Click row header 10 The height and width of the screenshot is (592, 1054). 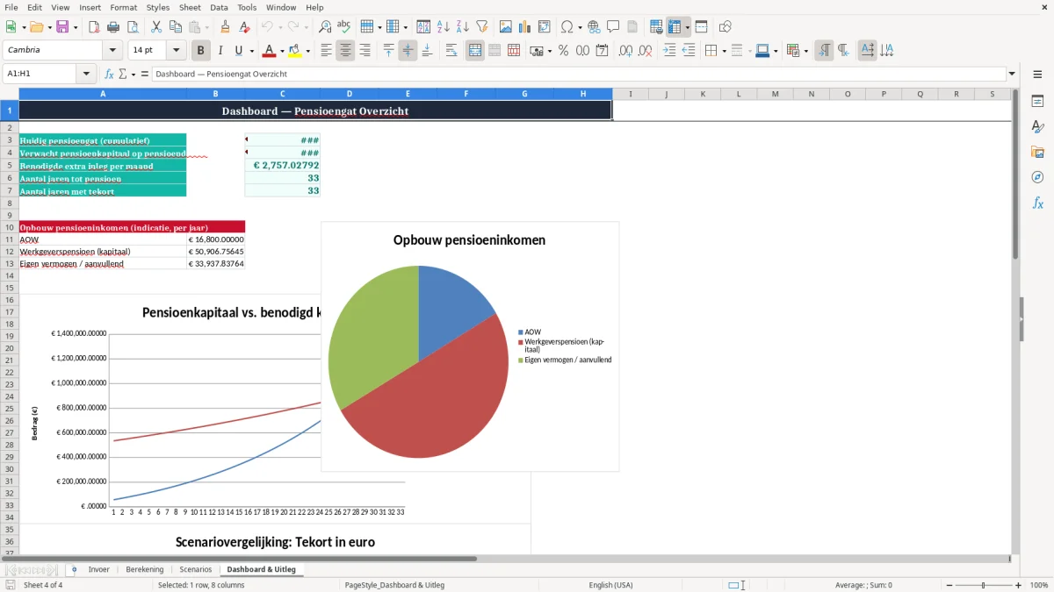(10, 227)
